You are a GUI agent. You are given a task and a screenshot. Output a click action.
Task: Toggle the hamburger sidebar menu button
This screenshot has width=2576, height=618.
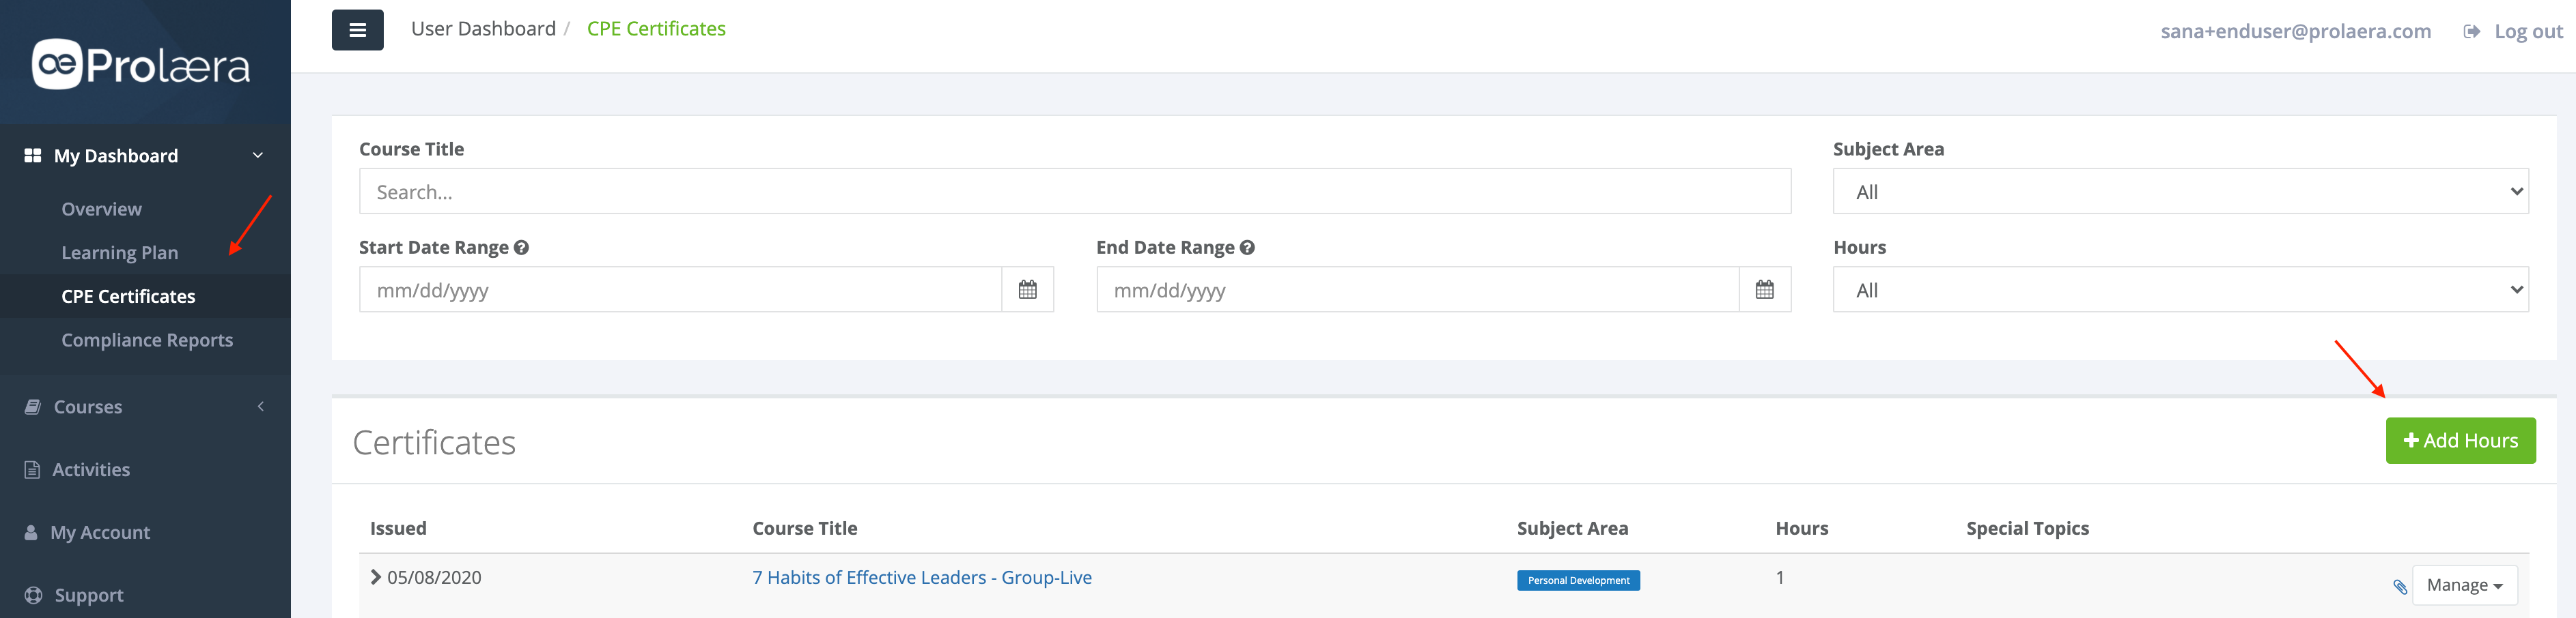[x=357, y=30]
